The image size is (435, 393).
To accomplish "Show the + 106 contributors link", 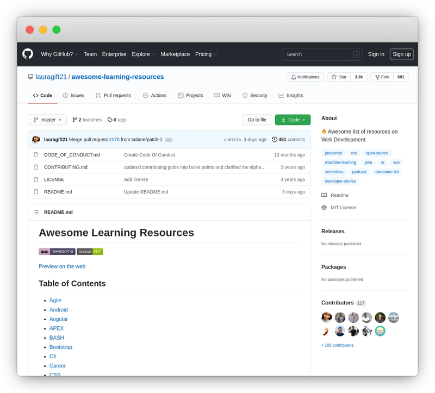I will [x=337, y=345].
